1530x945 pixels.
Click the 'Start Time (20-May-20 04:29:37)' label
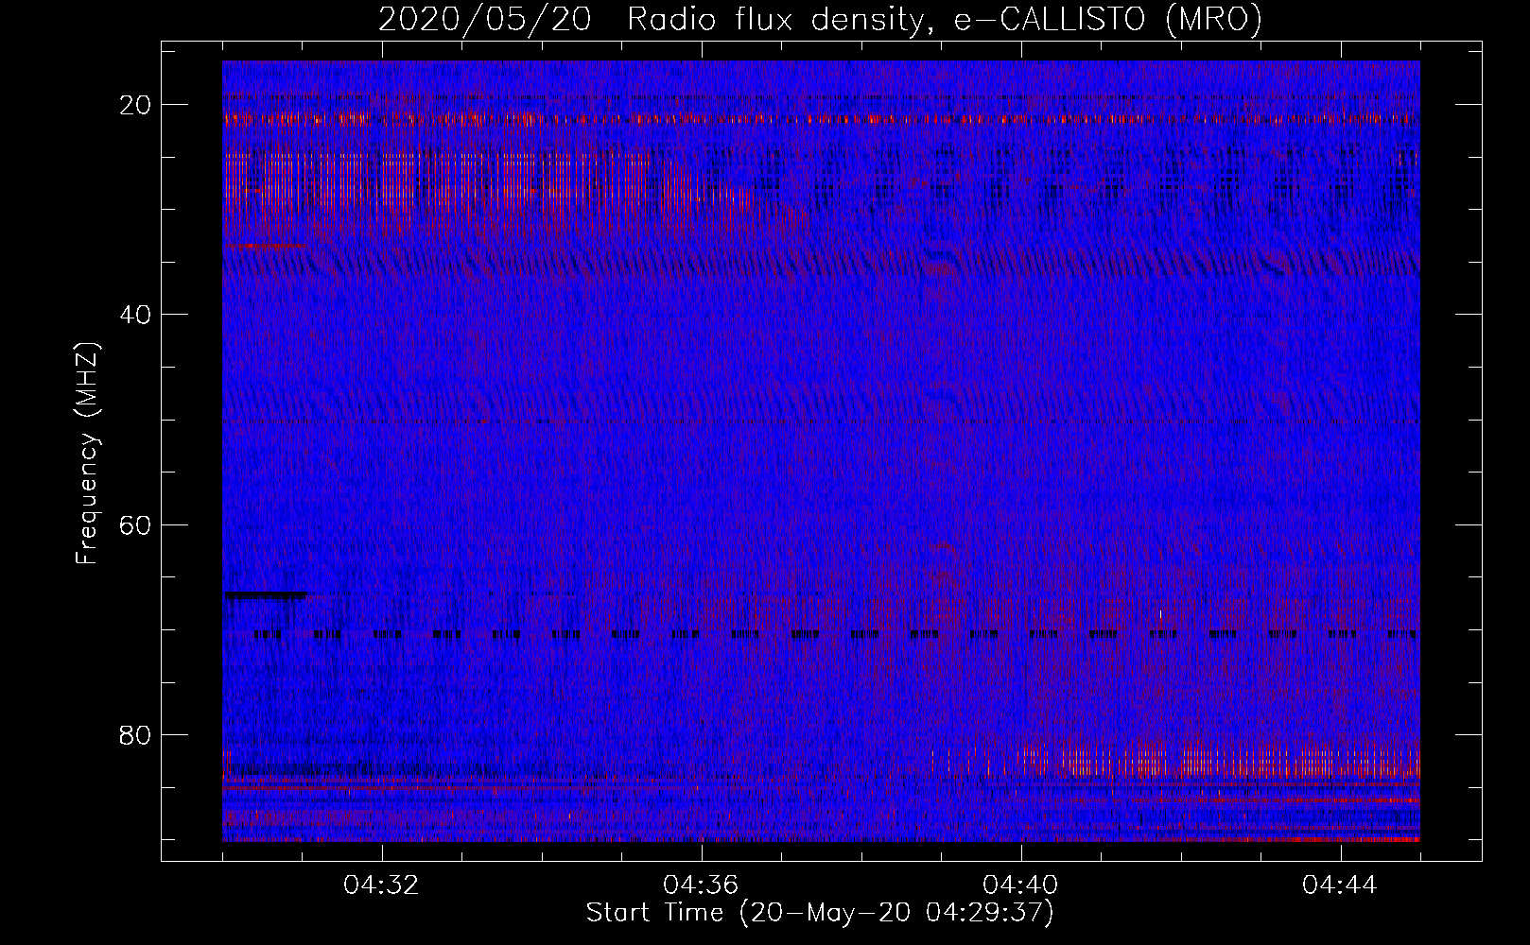(820, 913)
